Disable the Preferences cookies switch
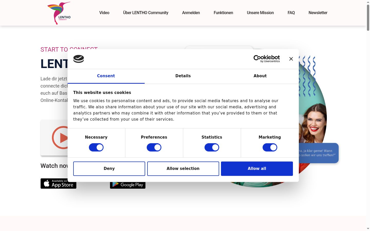 click(154, 147)
